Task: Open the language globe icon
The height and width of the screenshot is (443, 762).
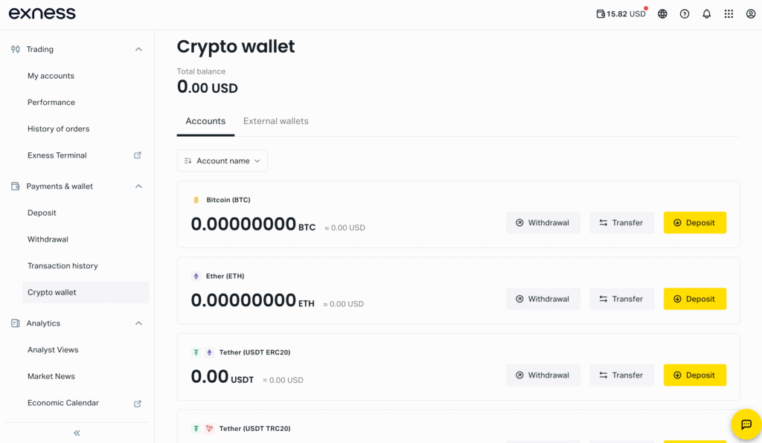Action: 662,14
